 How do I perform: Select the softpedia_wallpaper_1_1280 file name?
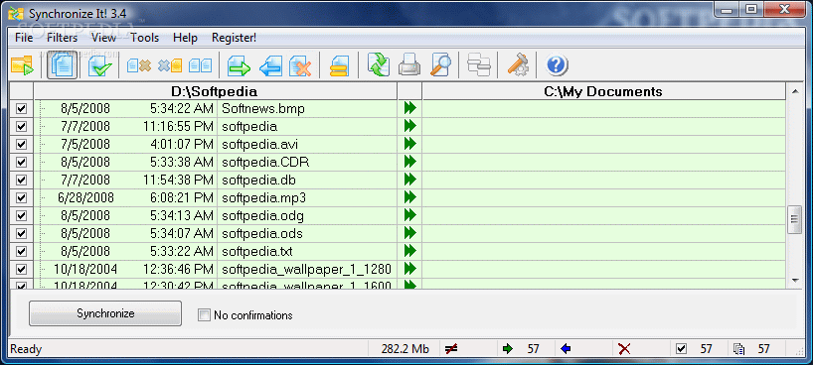point(306,269)
